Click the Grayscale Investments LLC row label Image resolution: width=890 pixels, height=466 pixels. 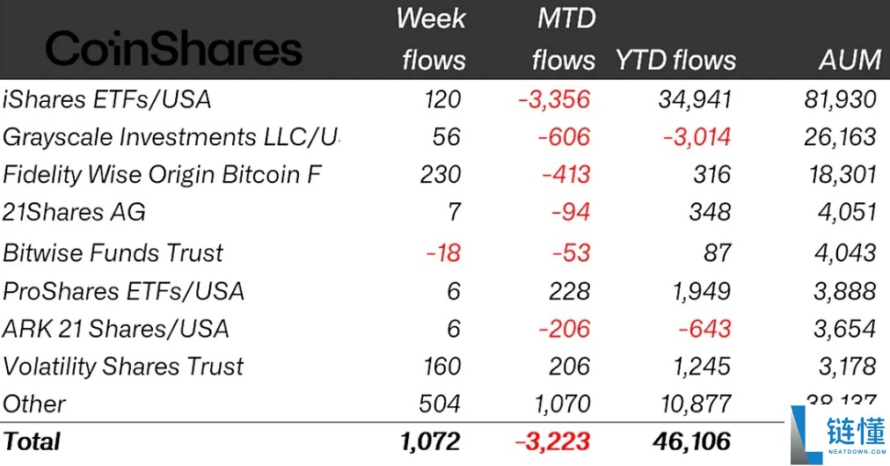pyautogui.click(x=171, y=137)
